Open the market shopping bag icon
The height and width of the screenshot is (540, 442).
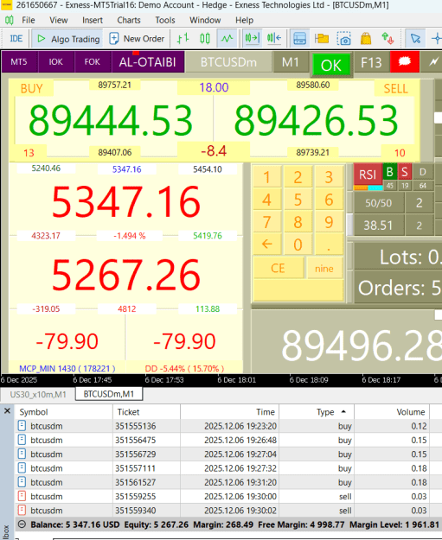[x=366, y=39]
